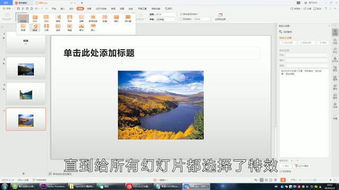Apply the 线条 lines transition effect
This screenshot has width=339, height=190.
tap(58, 27)
